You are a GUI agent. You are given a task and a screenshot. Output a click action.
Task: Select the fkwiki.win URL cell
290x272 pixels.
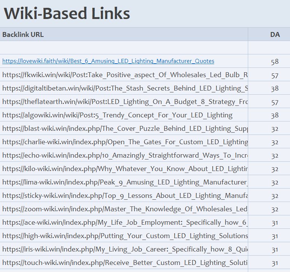[125, 75]
